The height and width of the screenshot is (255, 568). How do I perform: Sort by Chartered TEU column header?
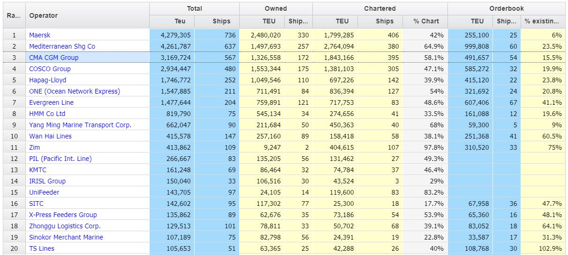tap(335, 22)
